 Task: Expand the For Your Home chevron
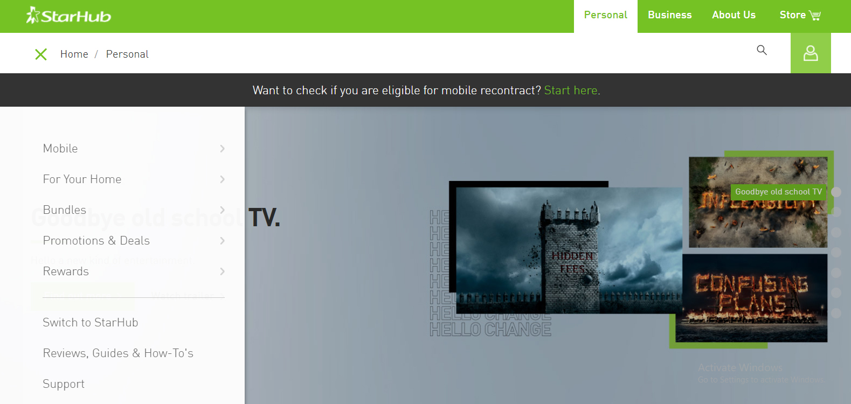(x=222, y=179)
